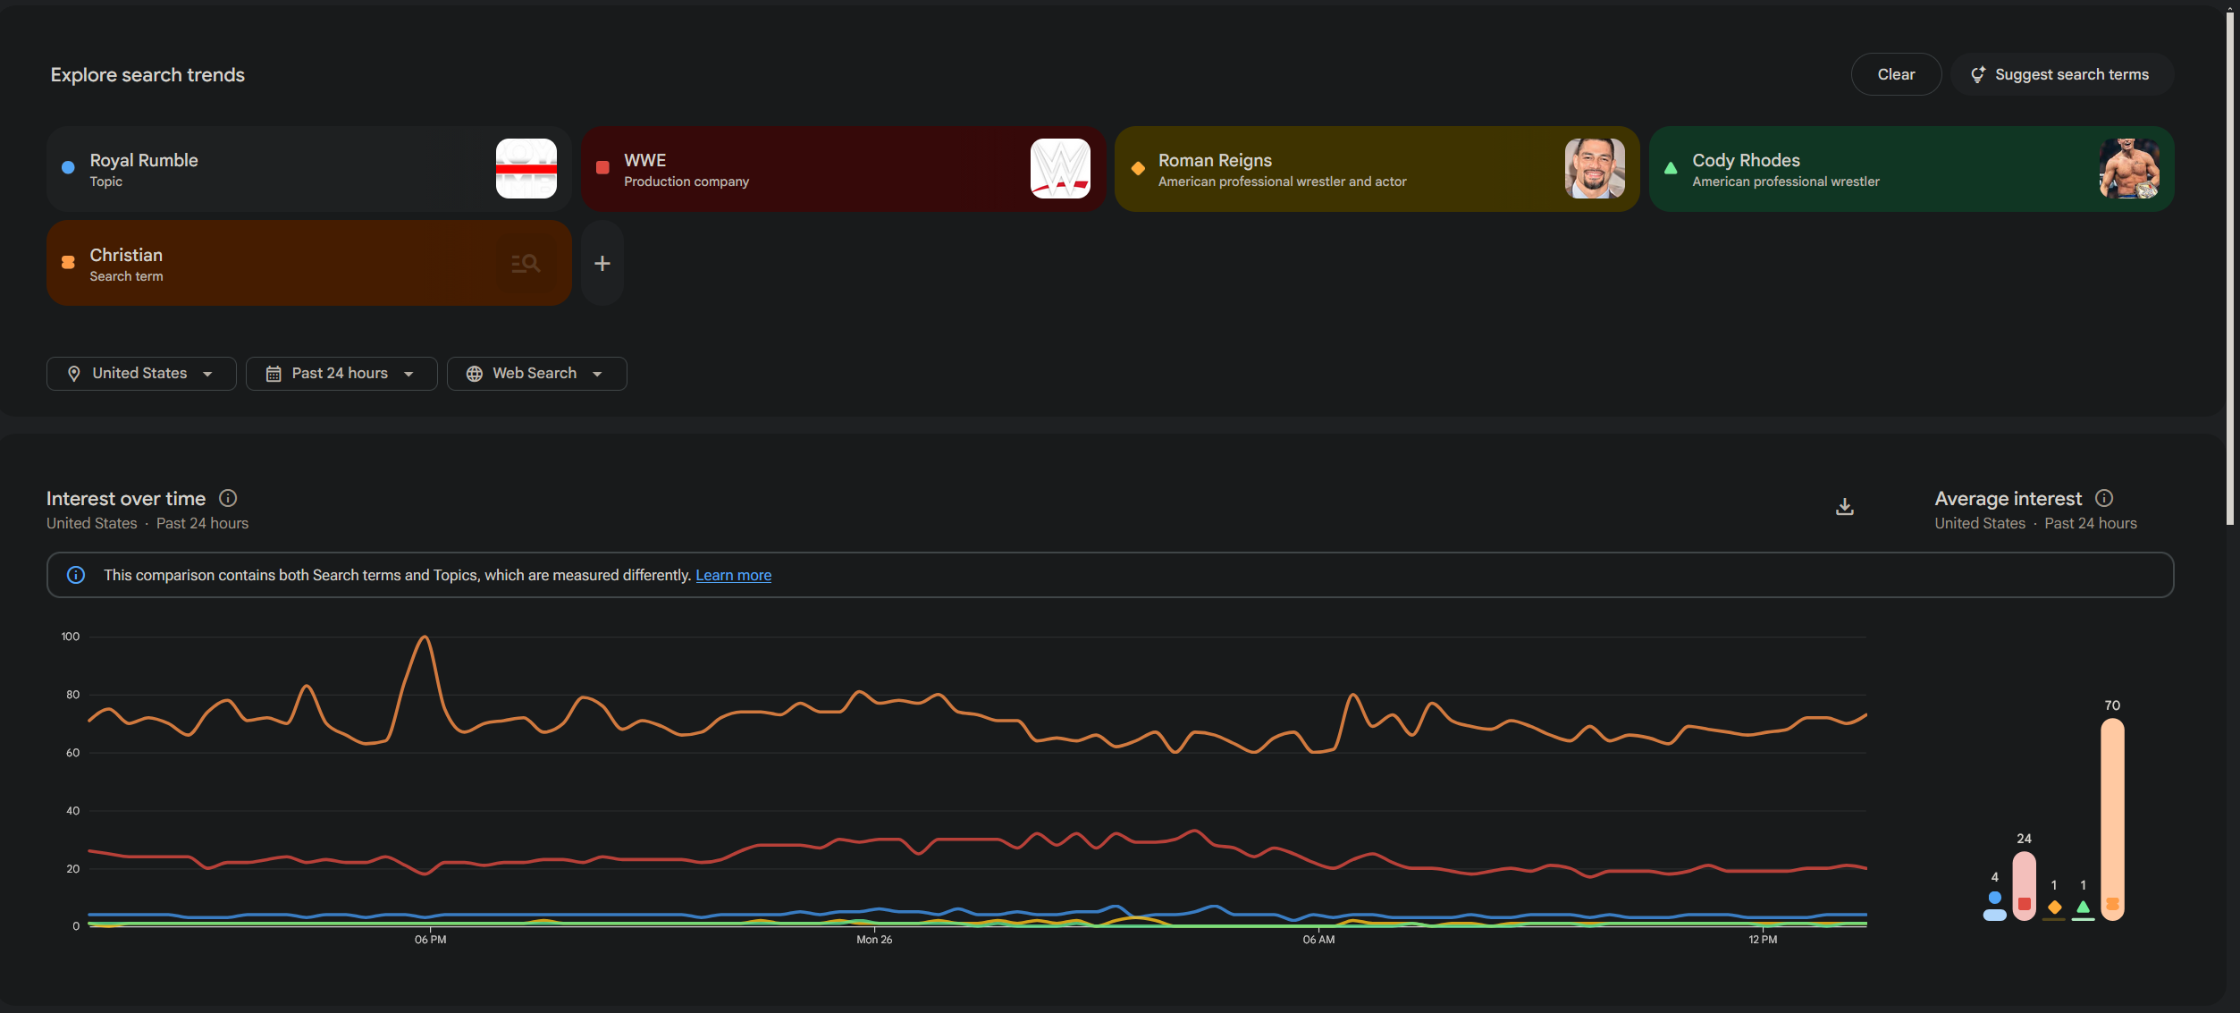This screenshot has width=2240, height=1013.
Task: Click the WWE logo thumbnail
Action: (1060, 169)
